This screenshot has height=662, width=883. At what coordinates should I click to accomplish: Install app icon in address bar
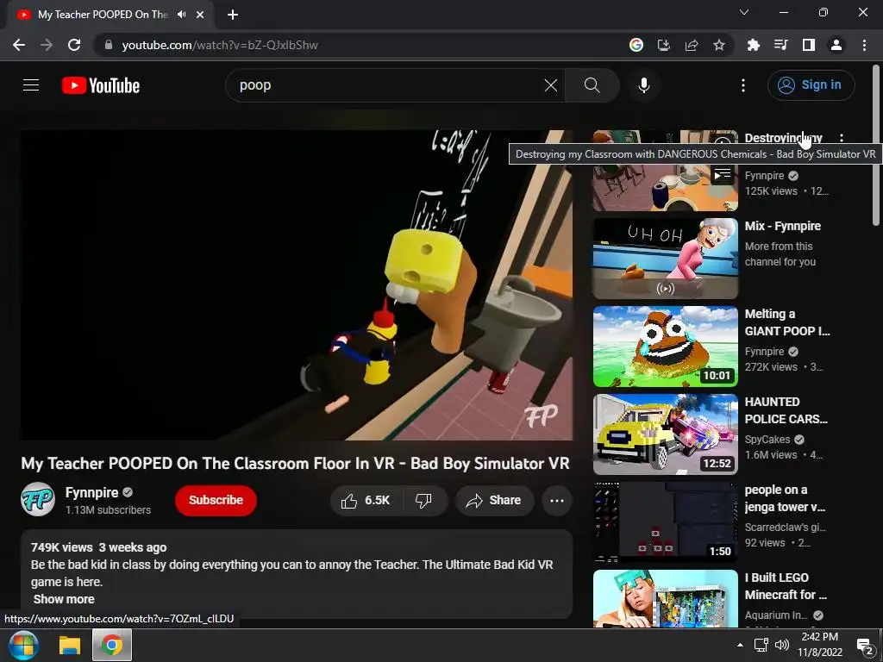click(x=664, y=45)
